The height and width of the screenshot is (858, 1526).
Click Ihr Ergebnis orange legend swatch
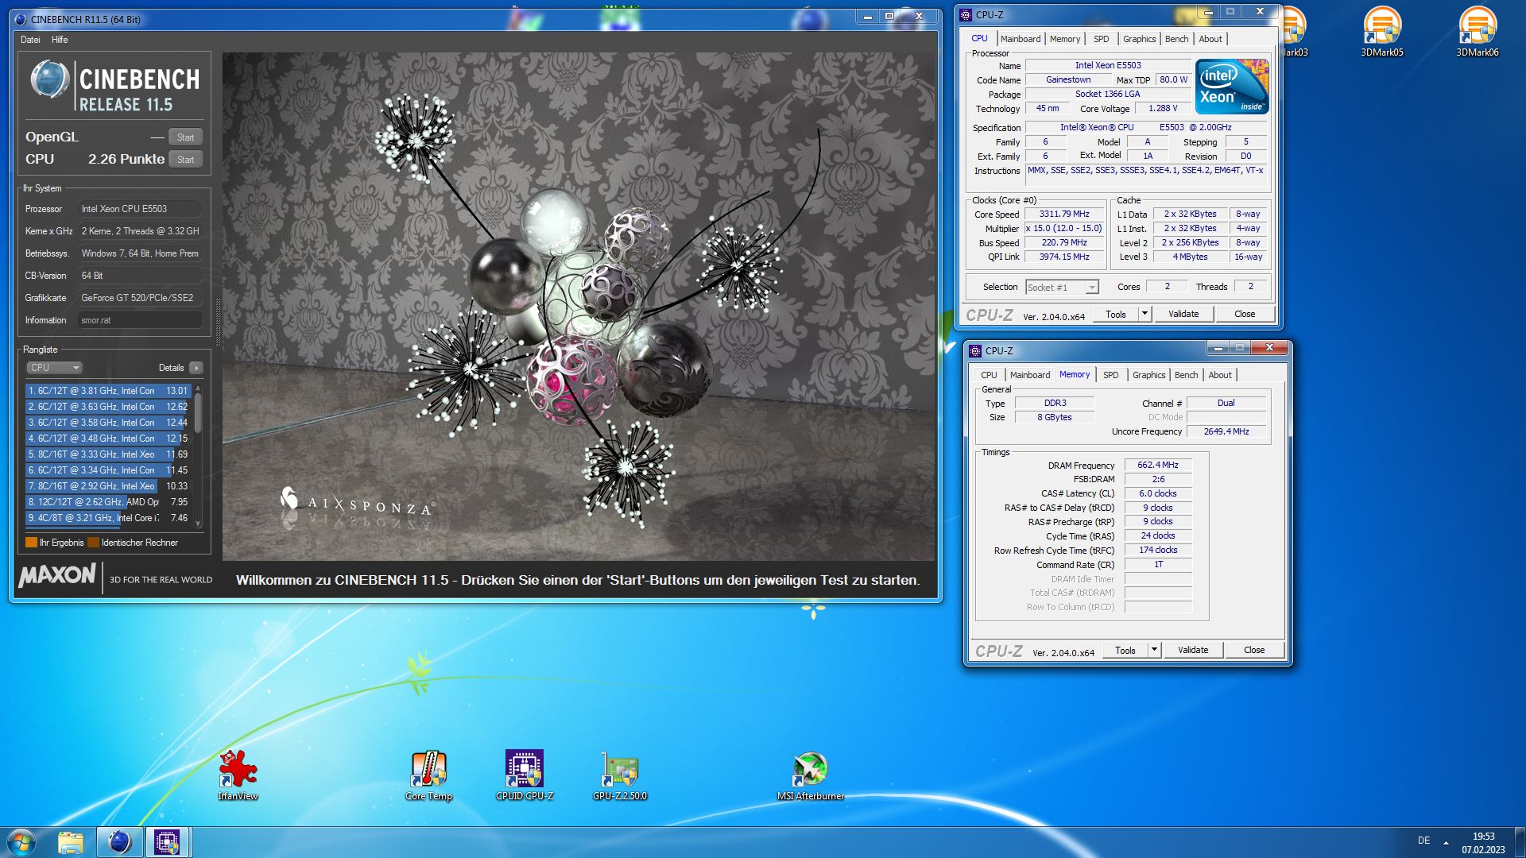pyautogui.click(x=31, y=543)
